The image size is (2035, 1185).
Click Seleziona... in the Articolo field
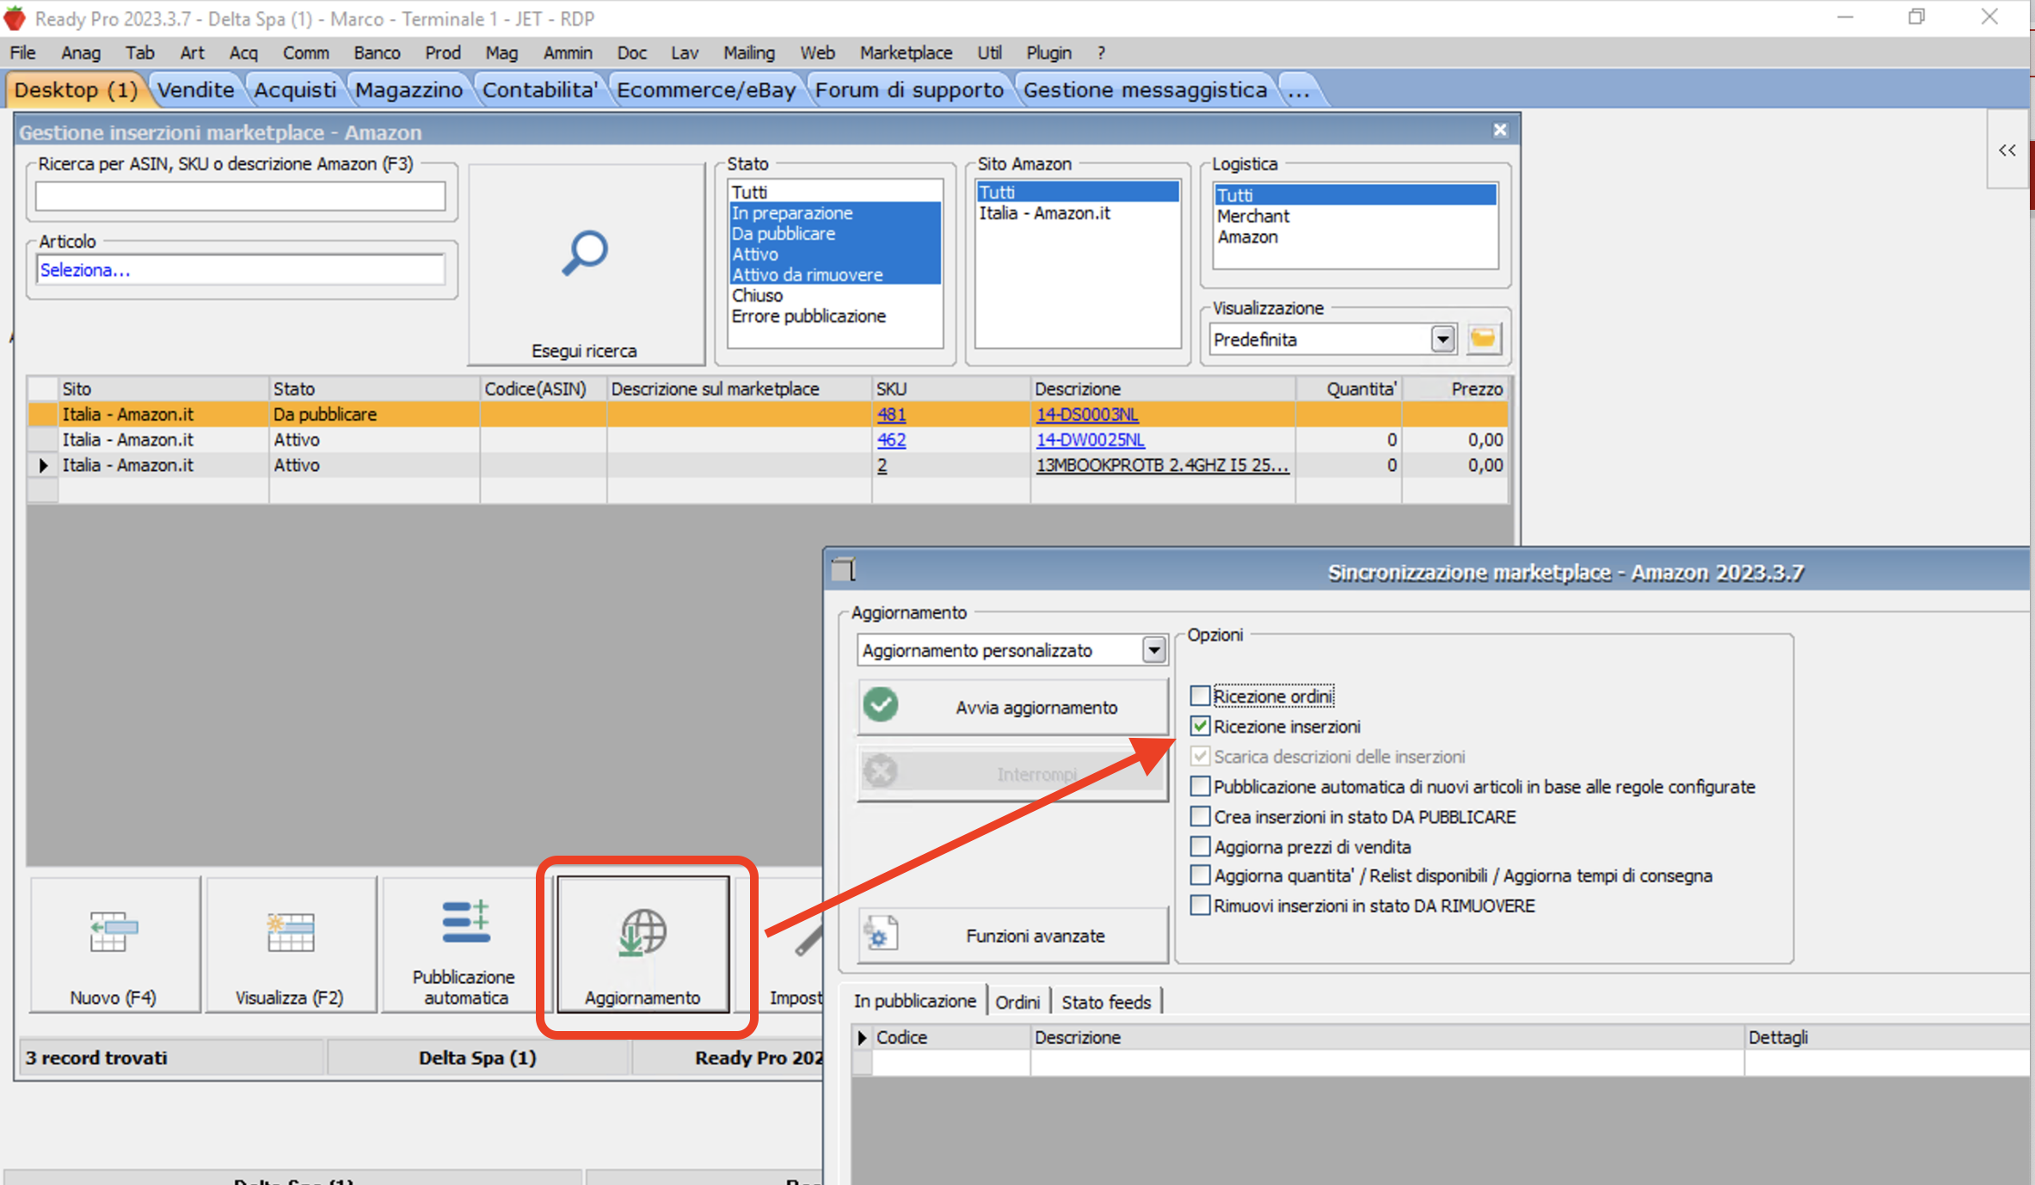point(85,270)
